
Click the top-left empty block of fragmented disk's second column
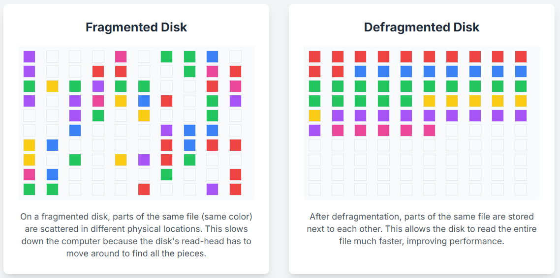(52, 57)
